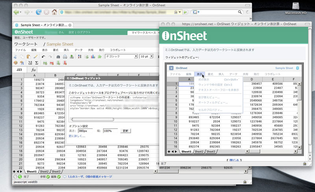Open number format icon (% $ 0.00)
This screenshot has height=192, width=315.
[30, 63]
